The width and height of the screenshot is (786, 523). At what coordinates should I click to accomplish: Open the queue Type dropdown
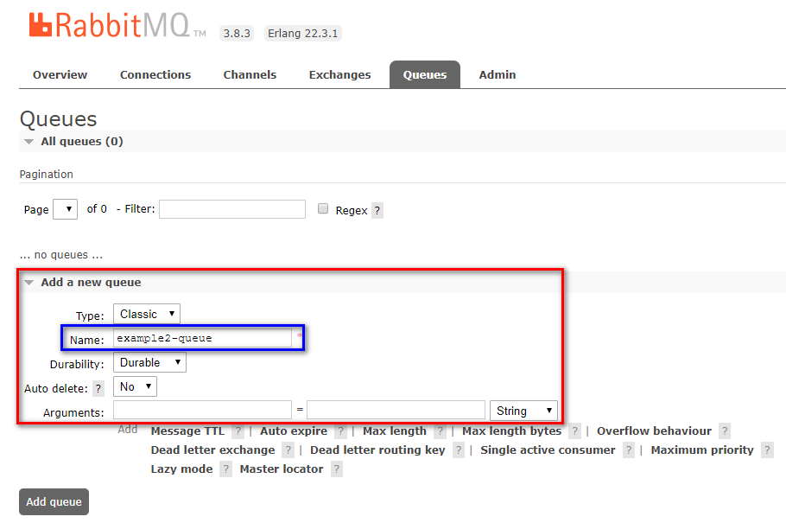pyautogui.click(x=147, y=314)
